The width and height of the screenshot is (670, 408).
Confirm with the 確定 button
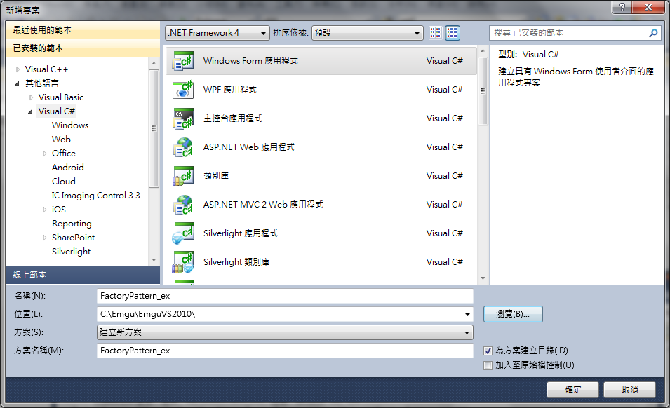point(572,390)
